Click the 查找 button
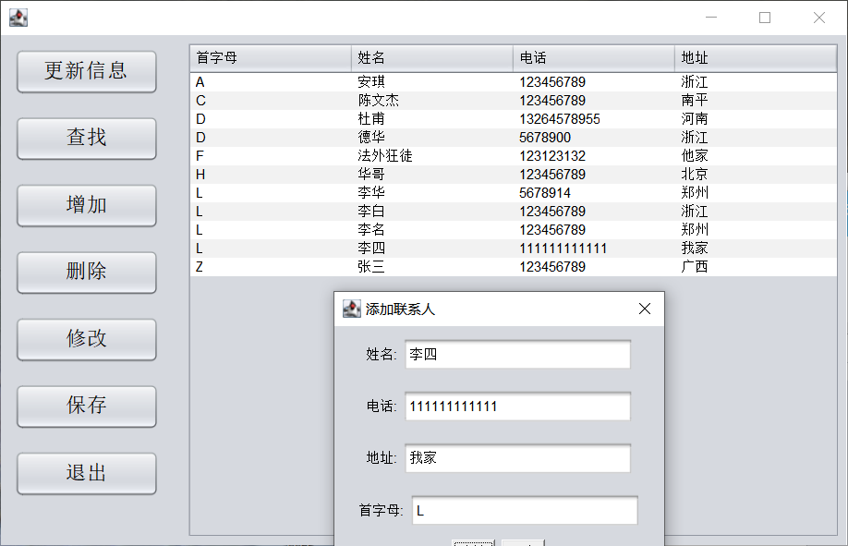848x546 pixels. [x=86, y=139]
